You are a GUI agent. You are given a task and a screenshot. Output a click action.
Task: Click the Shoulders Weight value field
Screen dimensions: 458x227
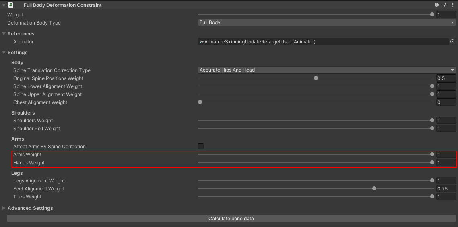coord(446,120)
